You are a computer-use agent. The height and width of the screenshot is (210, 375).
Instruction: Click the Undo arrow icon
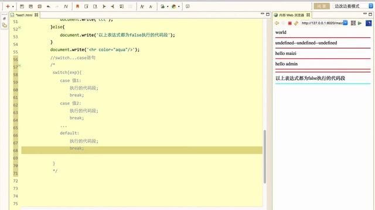click(x=48, y=6)
